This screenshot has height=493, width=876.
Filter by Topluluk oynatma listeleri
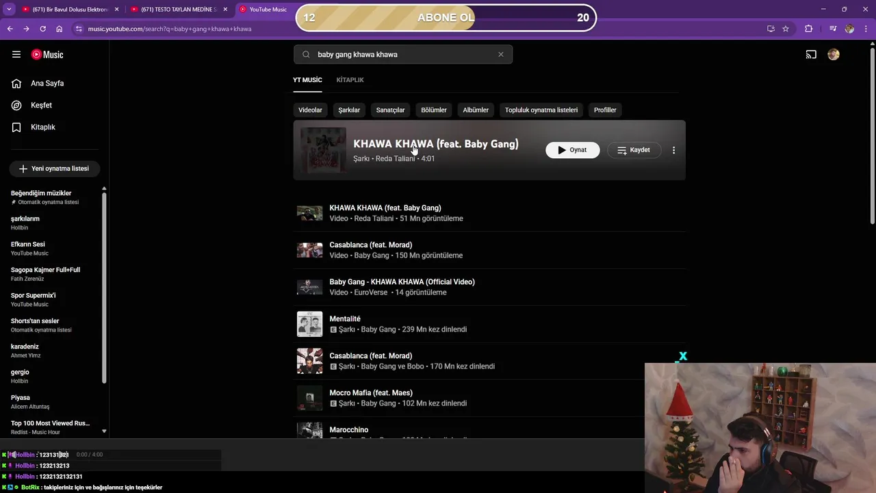pos(541,110)
